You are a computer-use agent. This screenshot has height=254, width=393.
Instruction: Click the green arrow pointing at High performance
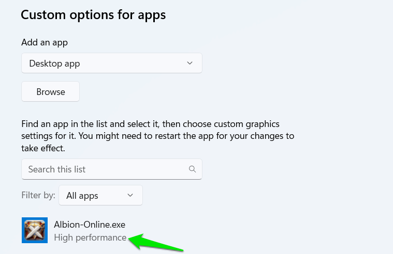click(156, 243)
